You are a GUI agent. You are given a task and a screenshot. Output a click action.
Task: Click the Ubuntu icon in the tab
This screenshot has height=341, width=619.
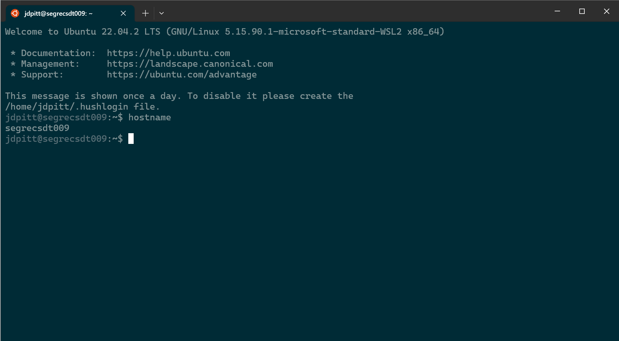(15, 13)
